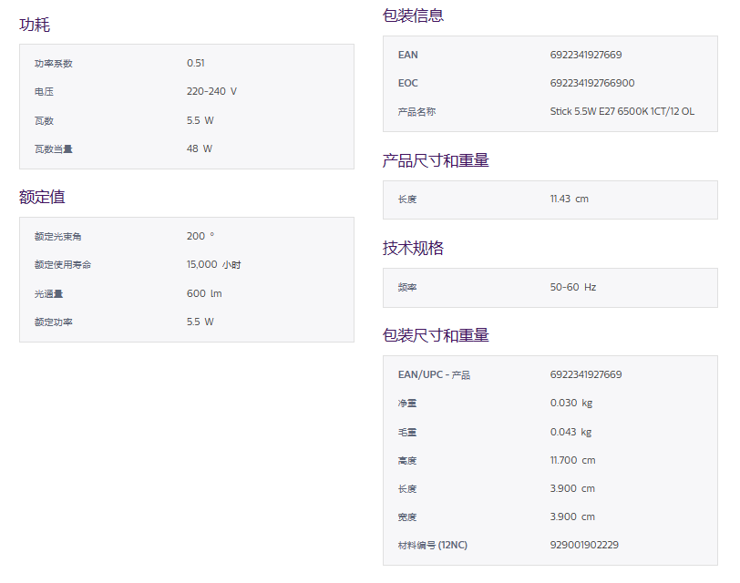Click the 额定使用寿命 label
Viewport: 740px width, 583px height.
62,264
